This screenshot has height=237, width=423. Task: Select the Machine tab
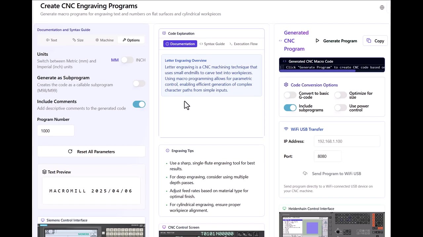104,40
